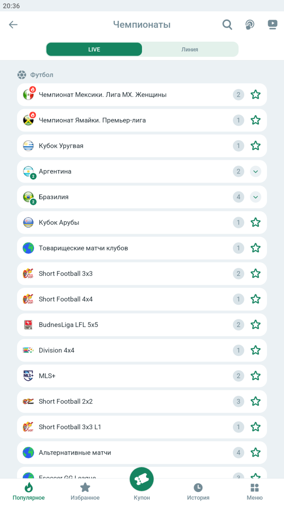The image size is (284, 505).
Task: Tap the back arrow icon
Action: (x=13, y=25)
